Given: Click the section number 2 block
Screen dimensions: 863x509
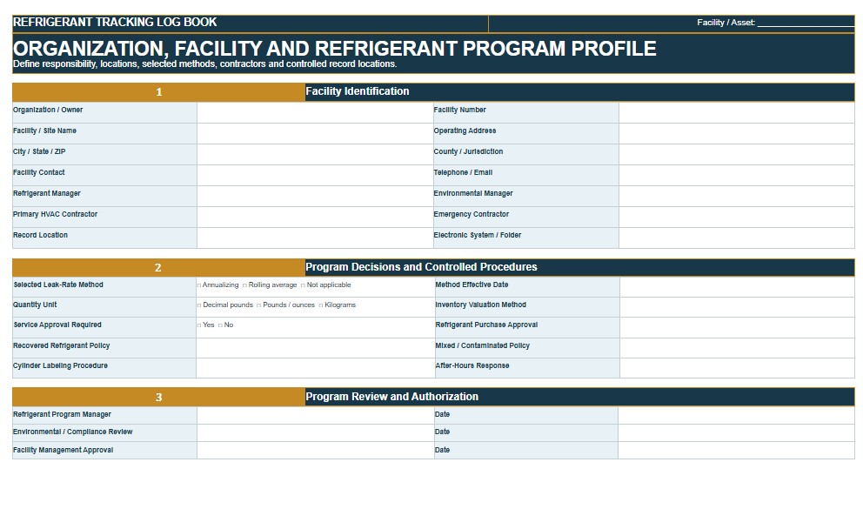Looking at the screenshot, I should point(158,267).
